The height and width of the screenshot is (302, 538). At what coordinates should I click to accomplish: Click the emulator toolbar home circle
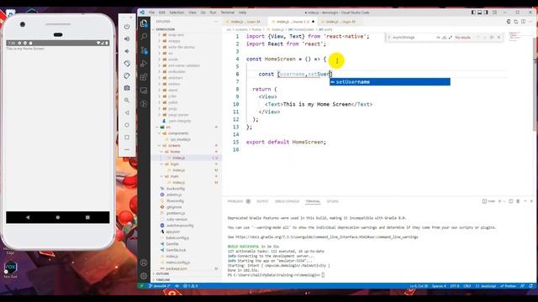point(127,125)
